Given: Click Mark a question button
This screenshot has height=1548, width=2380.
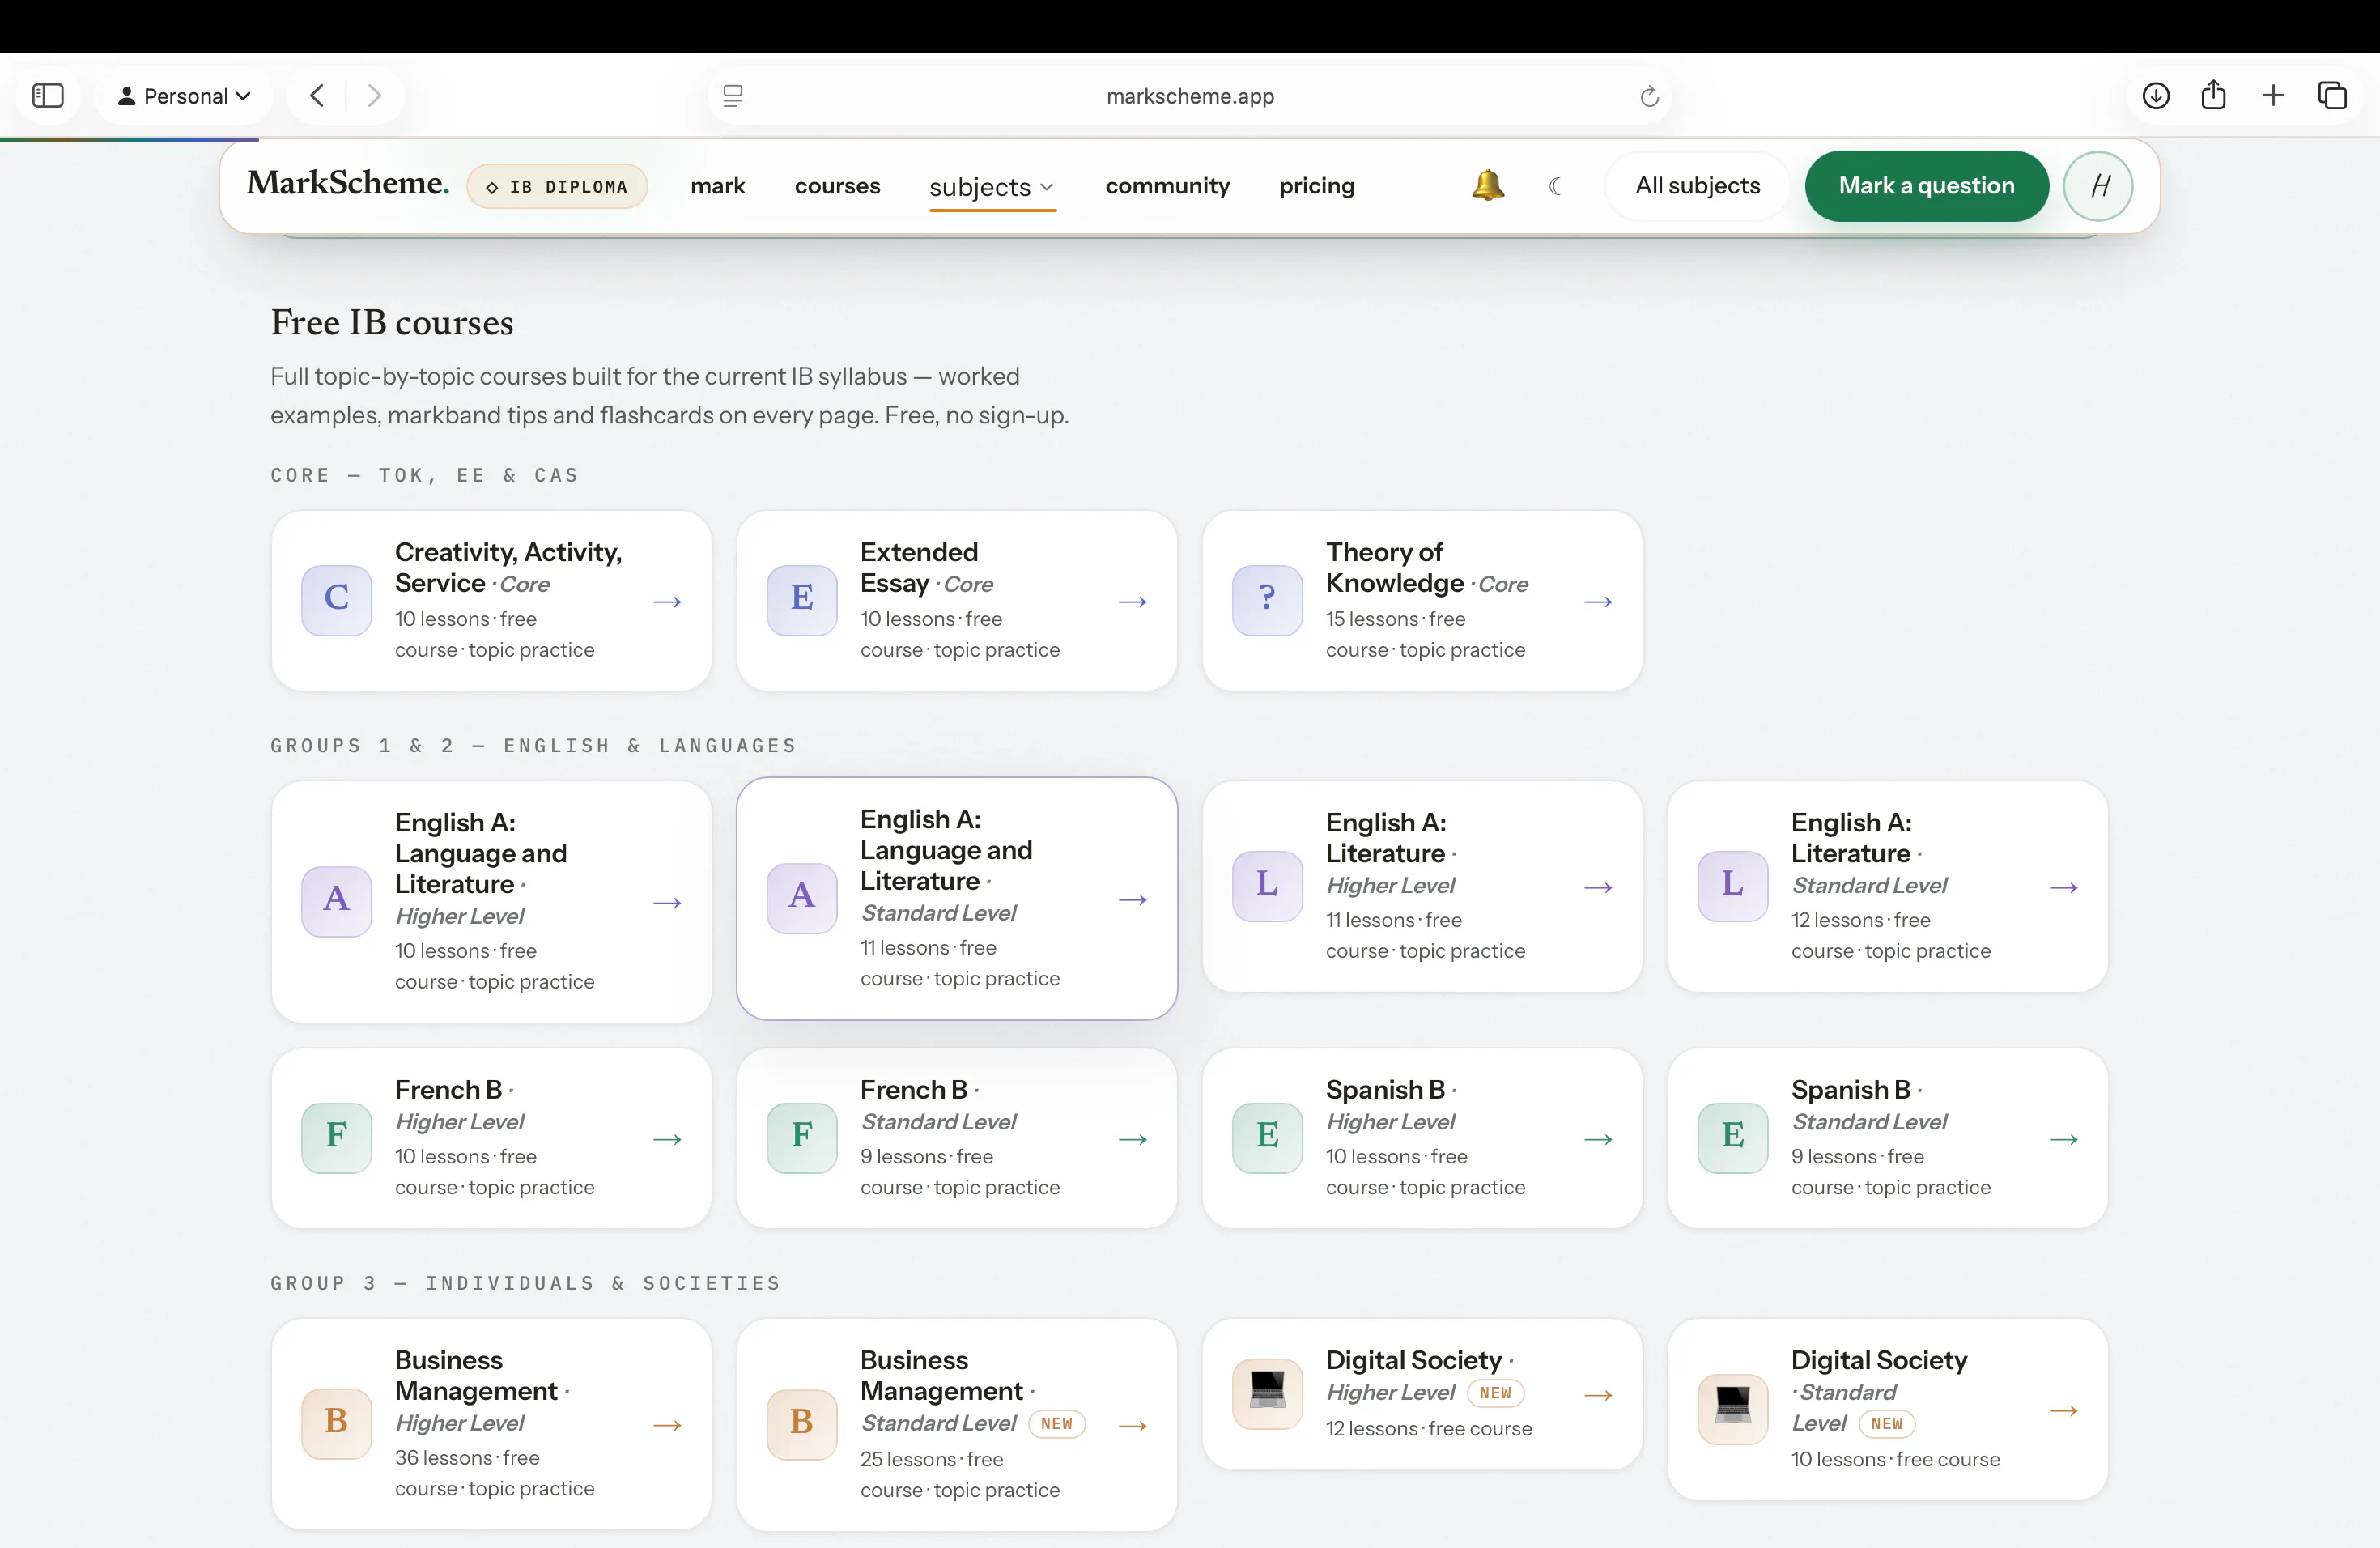Looking at the screenshot, I should click(x=1926, y=186).
